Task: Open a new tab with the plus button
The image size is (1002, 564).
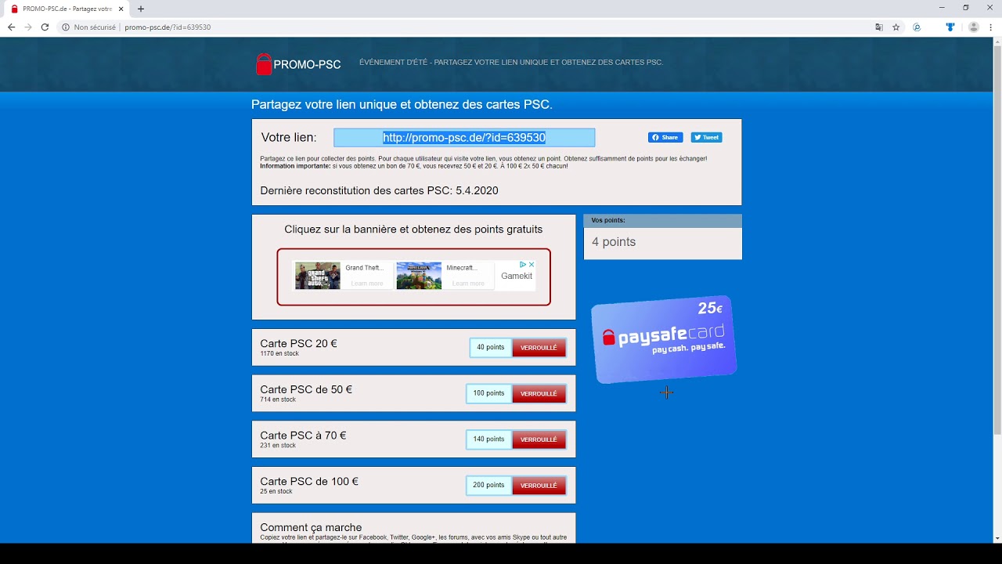Action: (x=141, y=9)
